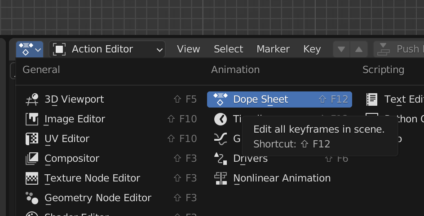
Task: Open the Key menu
Action: 312,49
